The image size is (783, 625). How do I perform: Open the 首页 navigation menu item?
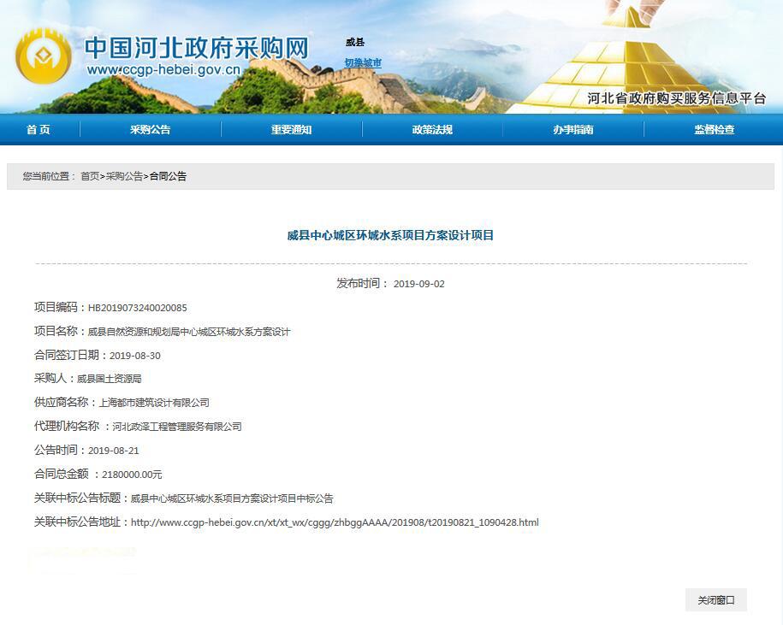point(39,130)
